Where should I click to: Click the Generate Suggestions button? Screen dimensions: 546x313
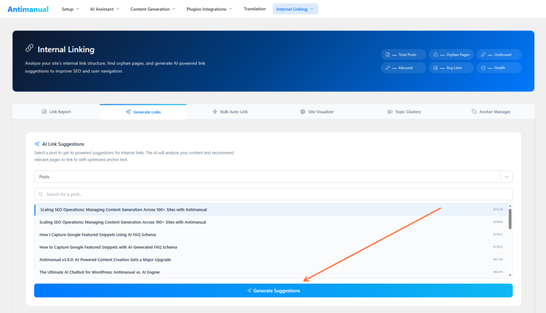click(273, 291)
